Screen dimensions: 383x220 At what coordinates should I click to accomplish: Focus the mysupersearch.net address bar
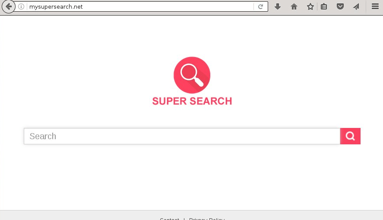tap(140, 6)
